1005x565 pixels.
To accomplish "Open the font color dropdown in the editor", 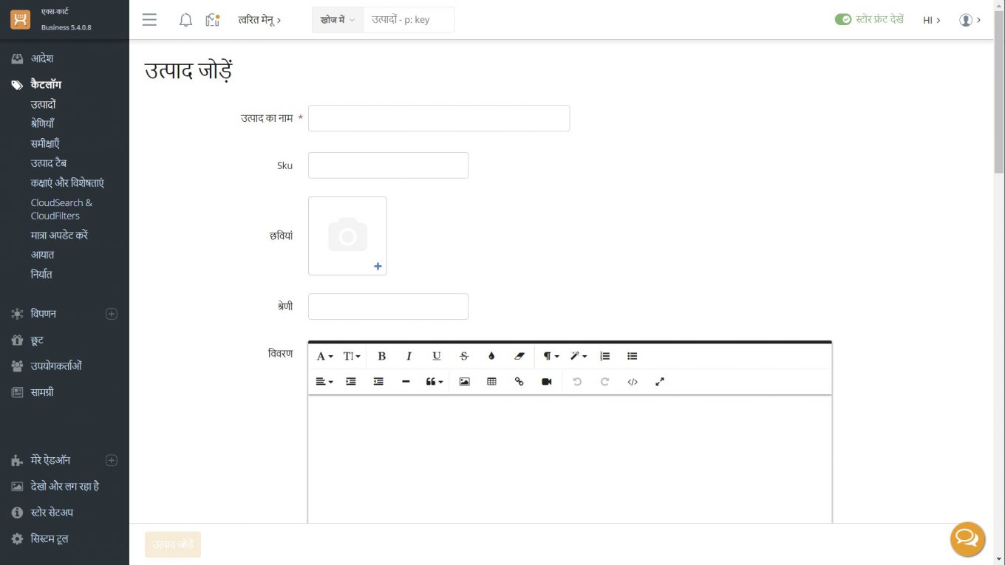I will pos(491,356).
